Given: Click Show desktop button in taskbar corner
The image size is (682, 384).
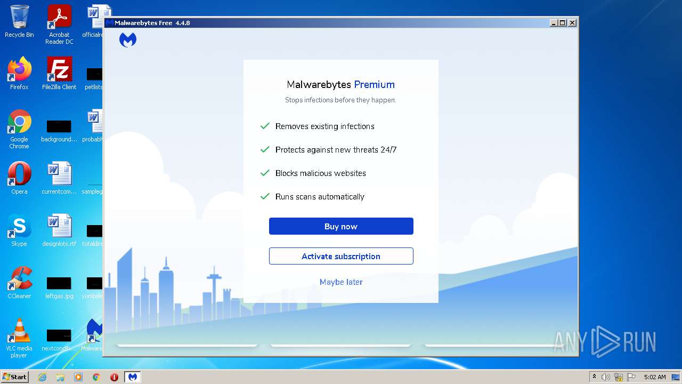Looking at the screenshot, I should [676, 377].
